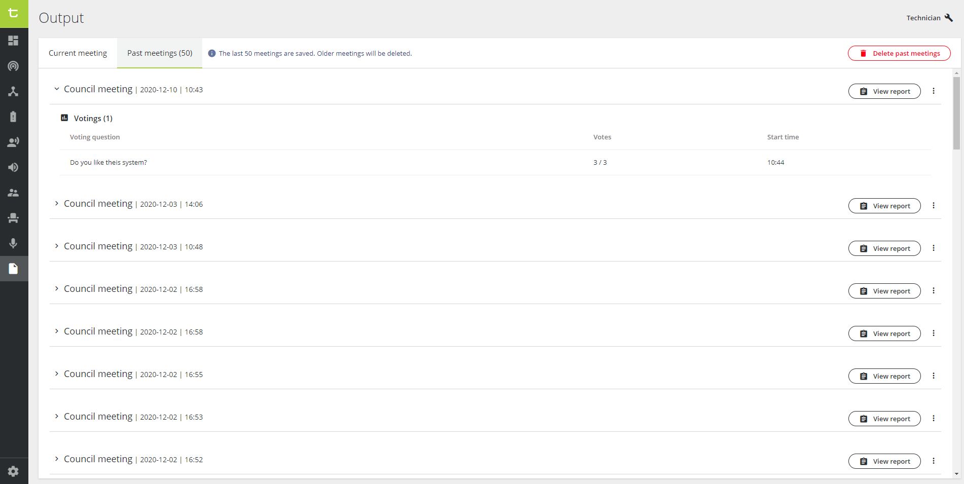The height and width of the screenshot is (484, 964).
Task: Open the speaker volume sidebar icon
Action: (x=14, y=167)
